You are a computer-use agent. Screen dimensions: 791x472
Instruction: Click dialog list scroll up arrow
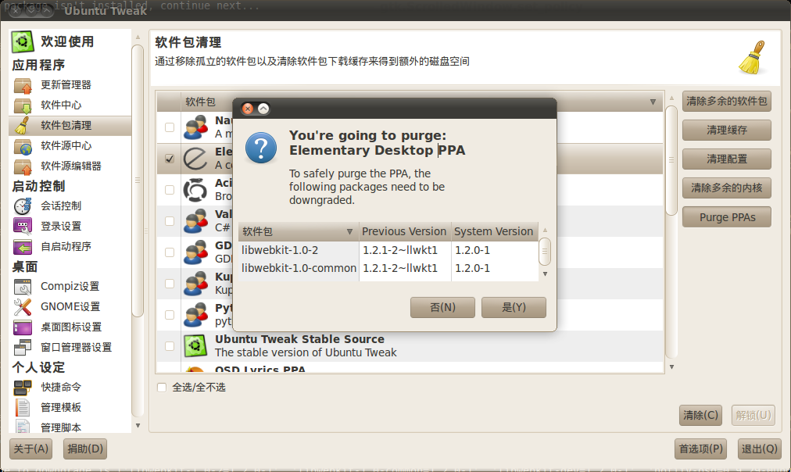coord(545,230)
